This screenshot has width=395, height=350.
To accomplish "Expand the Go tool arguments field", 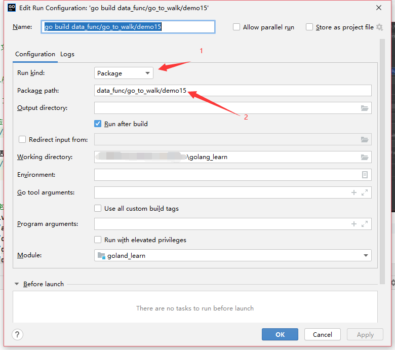I will point(364,192).
